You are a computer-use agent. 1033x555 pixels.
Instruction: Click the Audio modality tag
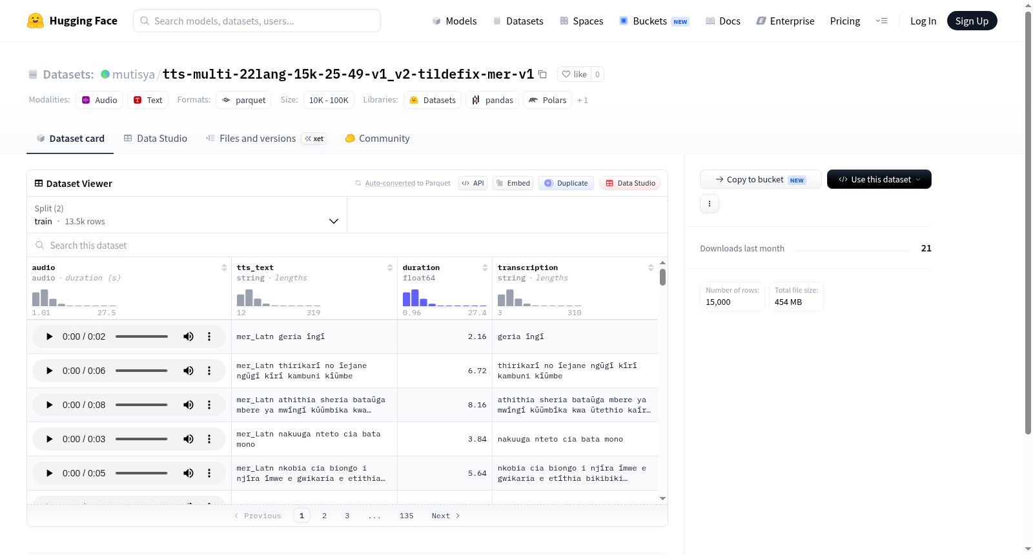(99, 100)
